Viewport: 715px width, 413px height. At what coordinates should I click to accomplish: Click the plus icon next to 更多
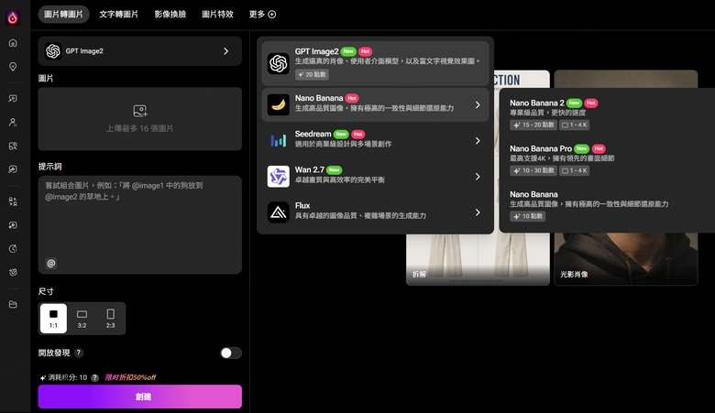[271, 14]
